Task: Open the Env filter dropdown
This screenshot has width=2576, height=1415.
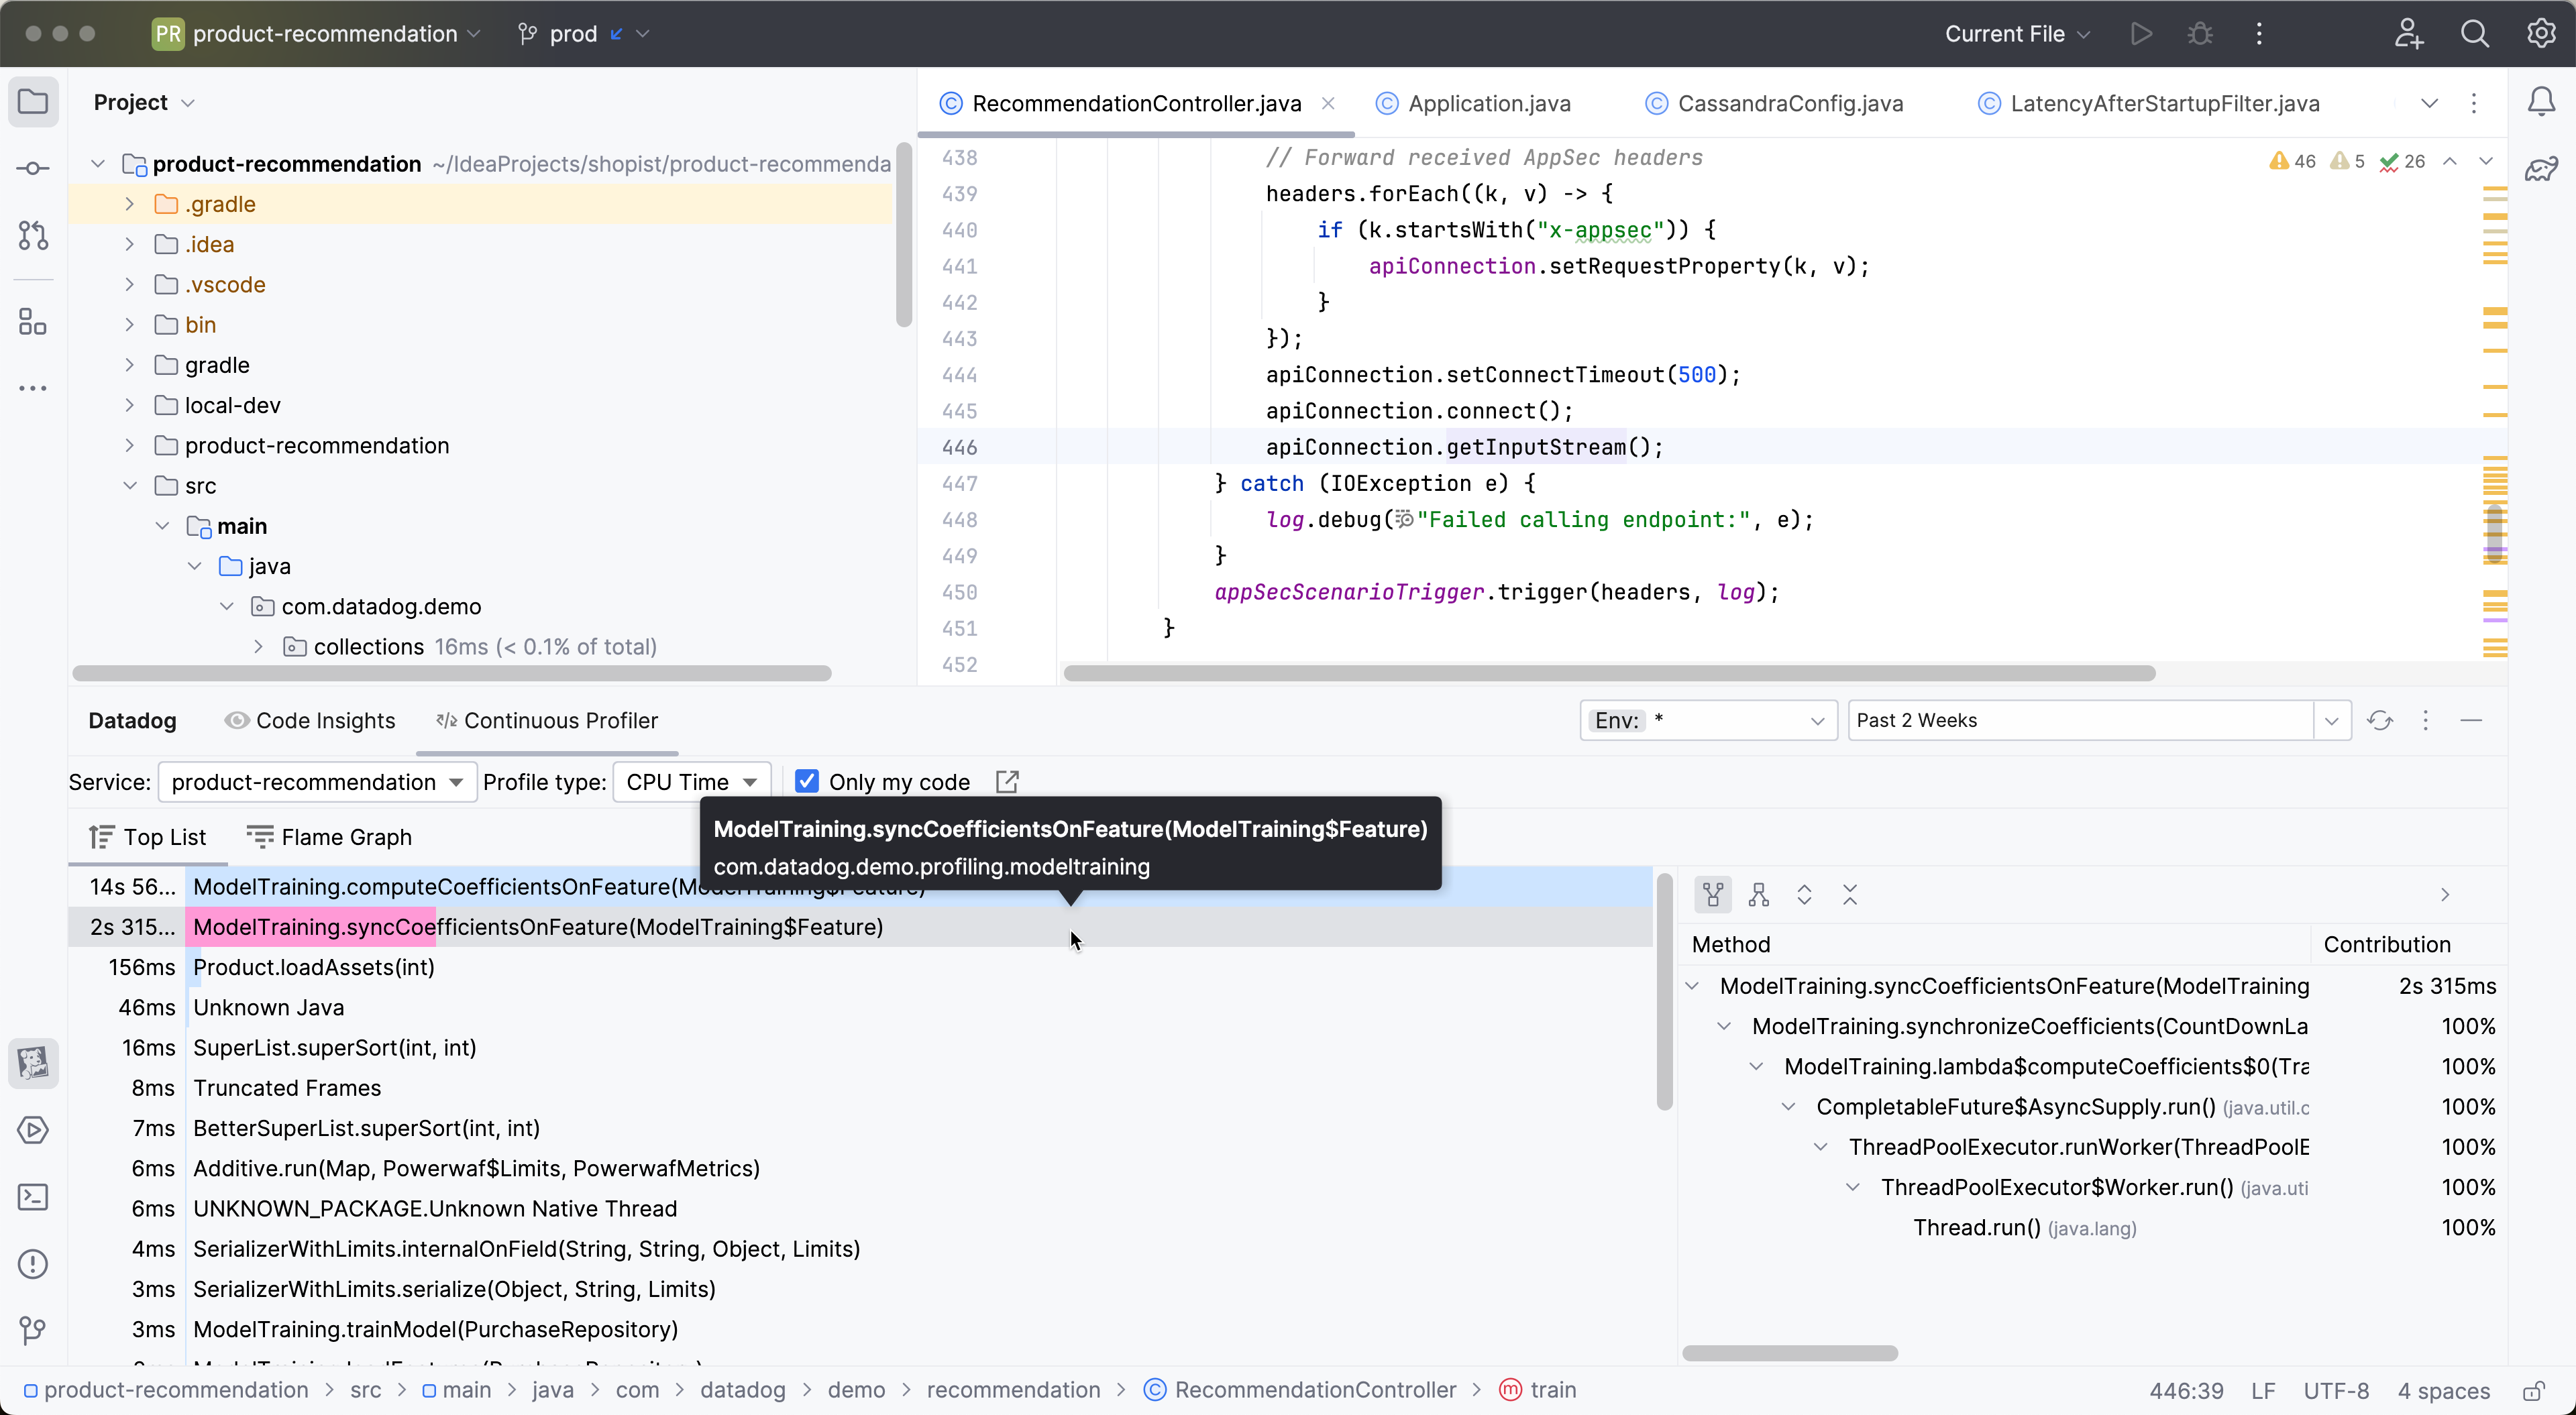Action: click(1817, 720)
